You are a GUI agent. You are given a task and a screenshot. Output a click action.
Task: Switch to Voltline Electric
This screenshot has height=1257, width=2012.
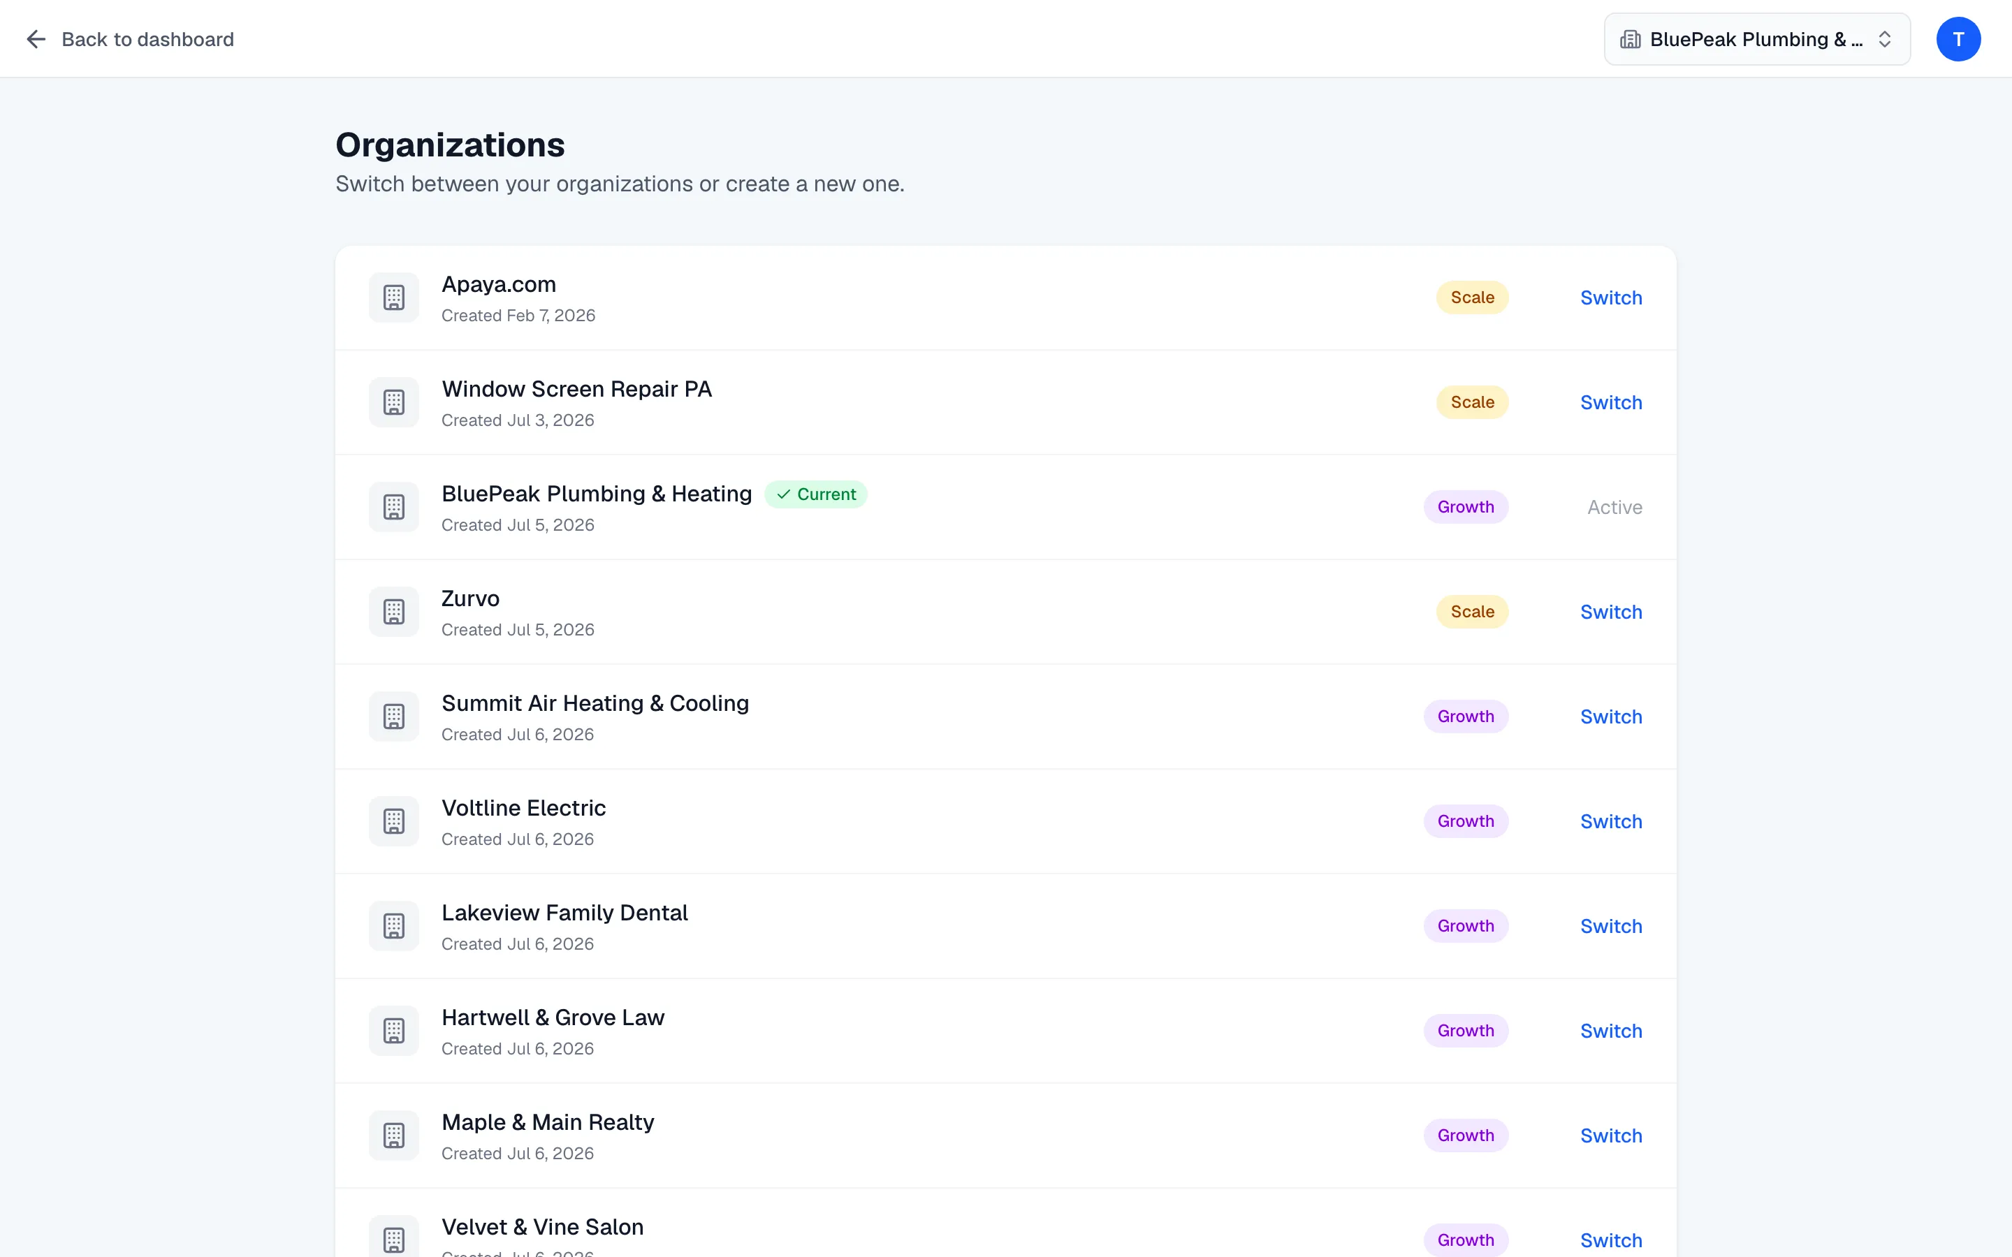tap(1610, 821)
